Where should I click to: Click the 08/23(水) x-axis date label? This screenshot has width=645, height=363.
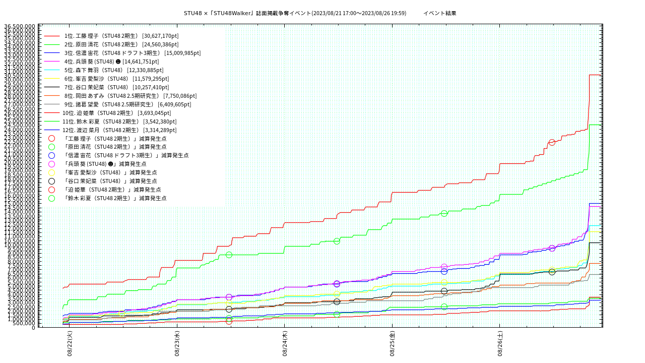[x=177, y=344]
